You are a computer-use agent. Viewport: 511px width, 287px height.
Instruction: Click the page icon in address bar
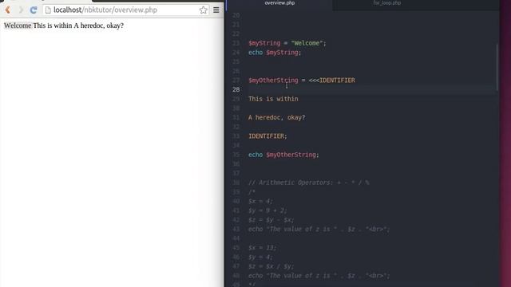click(x=48, y=10)
